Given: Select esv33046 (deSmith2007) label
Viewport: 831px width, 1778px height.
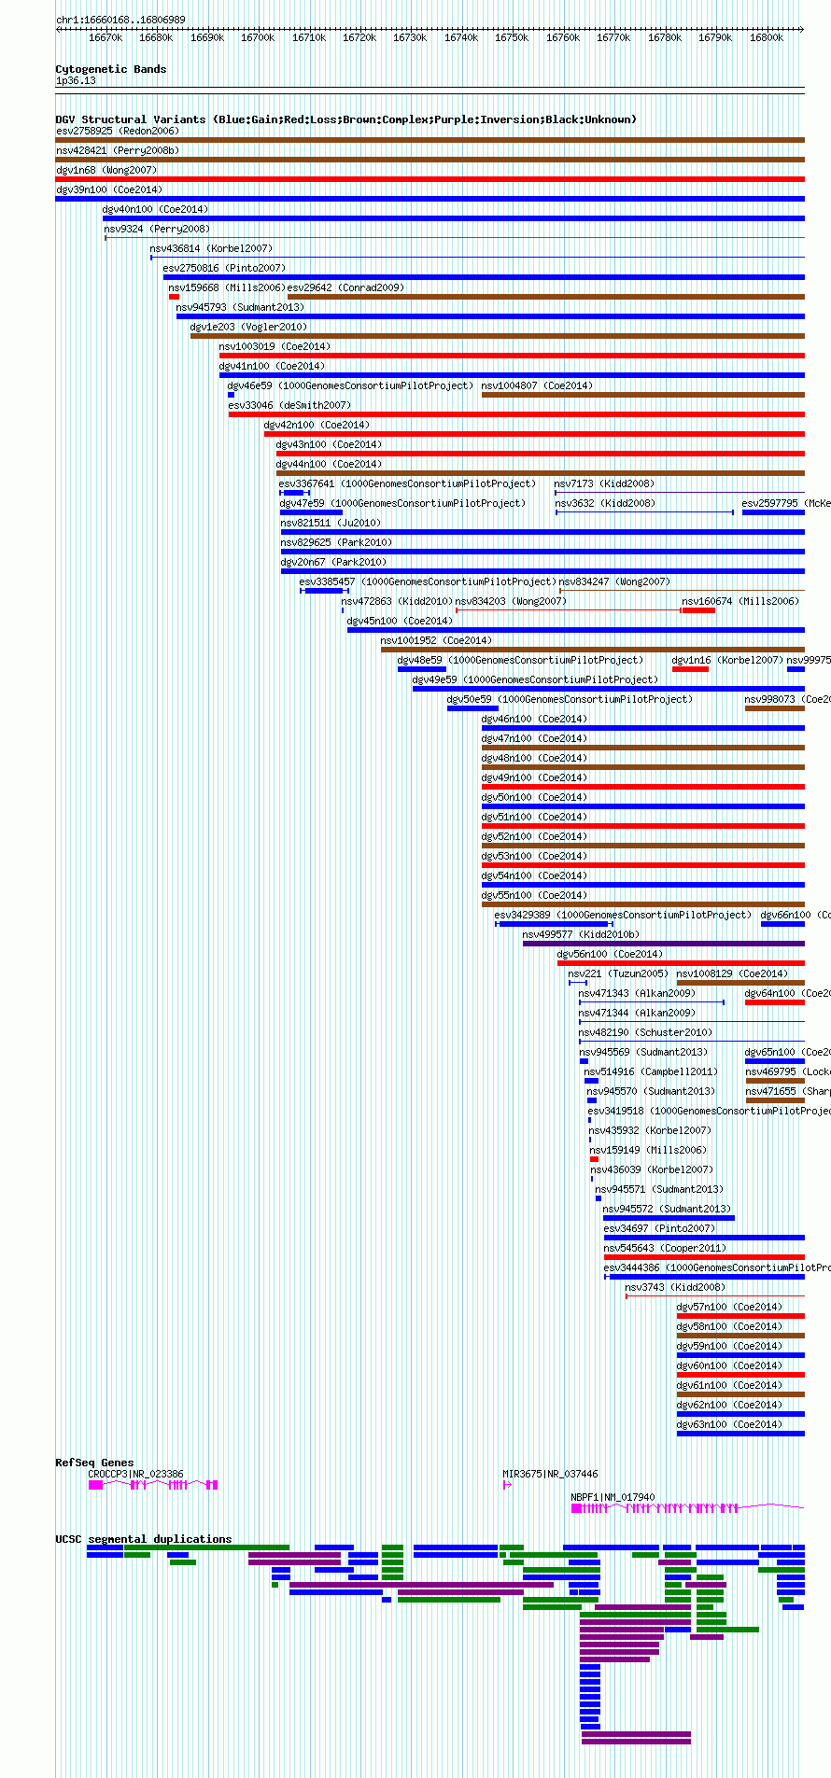Looking at the screenshot, I should pos(289,405).
